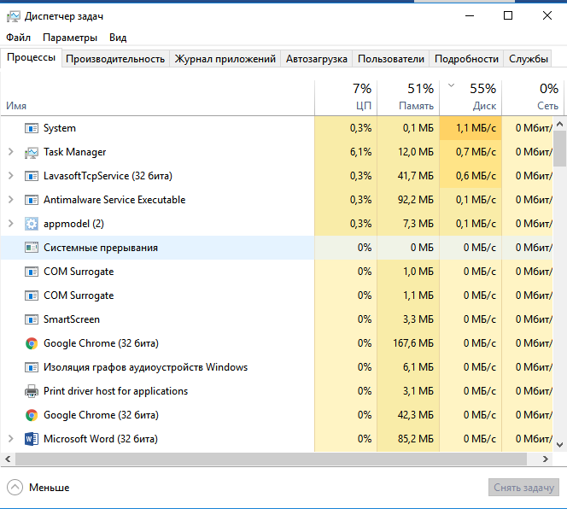Click the Task Manager process icon
567x509 pixels.
coord(32,152)
